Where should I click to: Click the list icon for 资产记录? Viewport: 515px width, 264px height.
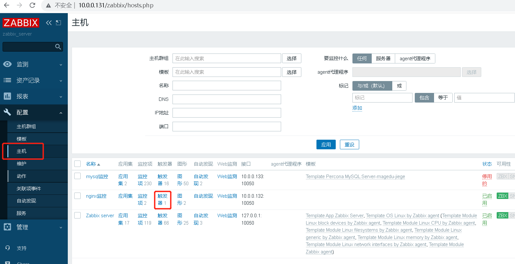(x=7, y=80)
